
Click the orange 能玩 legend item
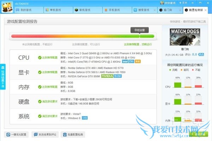pos(185,70)
